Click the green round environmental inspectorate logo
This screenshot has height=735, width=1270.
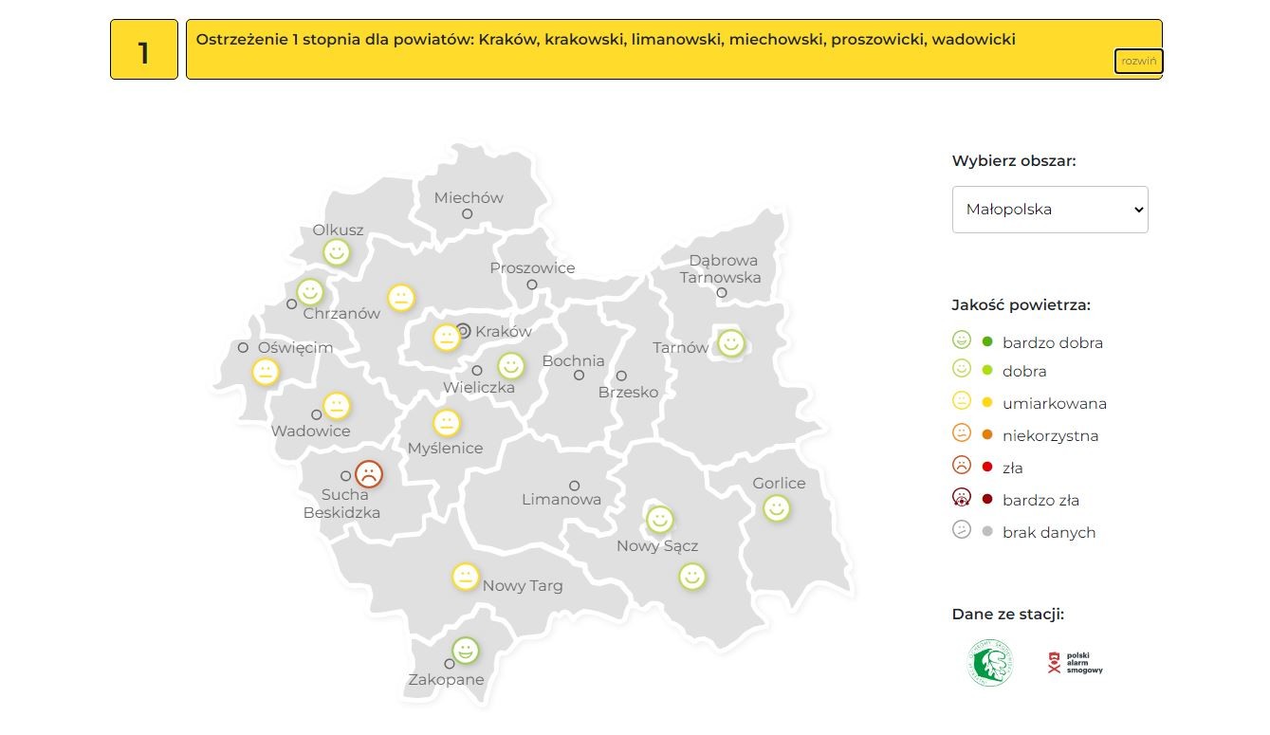[x=990, y=662]
